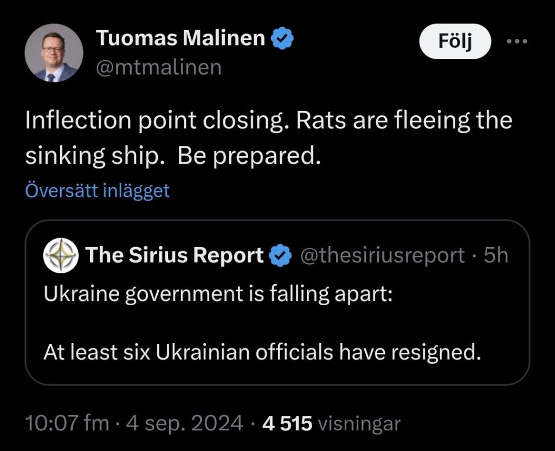Open the @thesiriusreport handle

coord(382,255)
